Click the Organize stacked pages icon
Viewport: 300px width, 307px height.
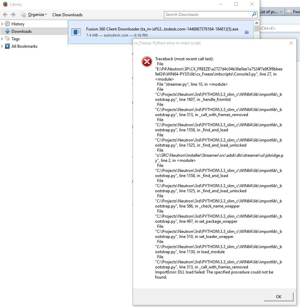coord(23,15)
